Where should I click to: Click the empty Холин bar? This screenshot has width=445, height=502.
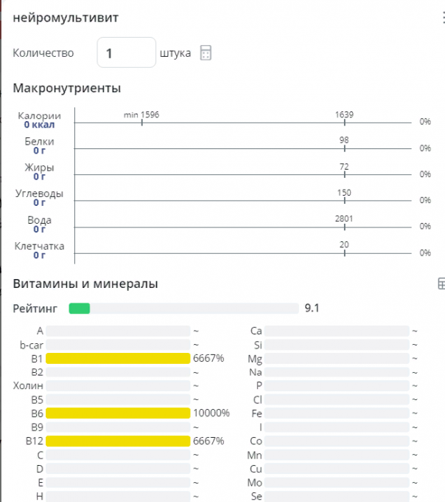(118, 386)
